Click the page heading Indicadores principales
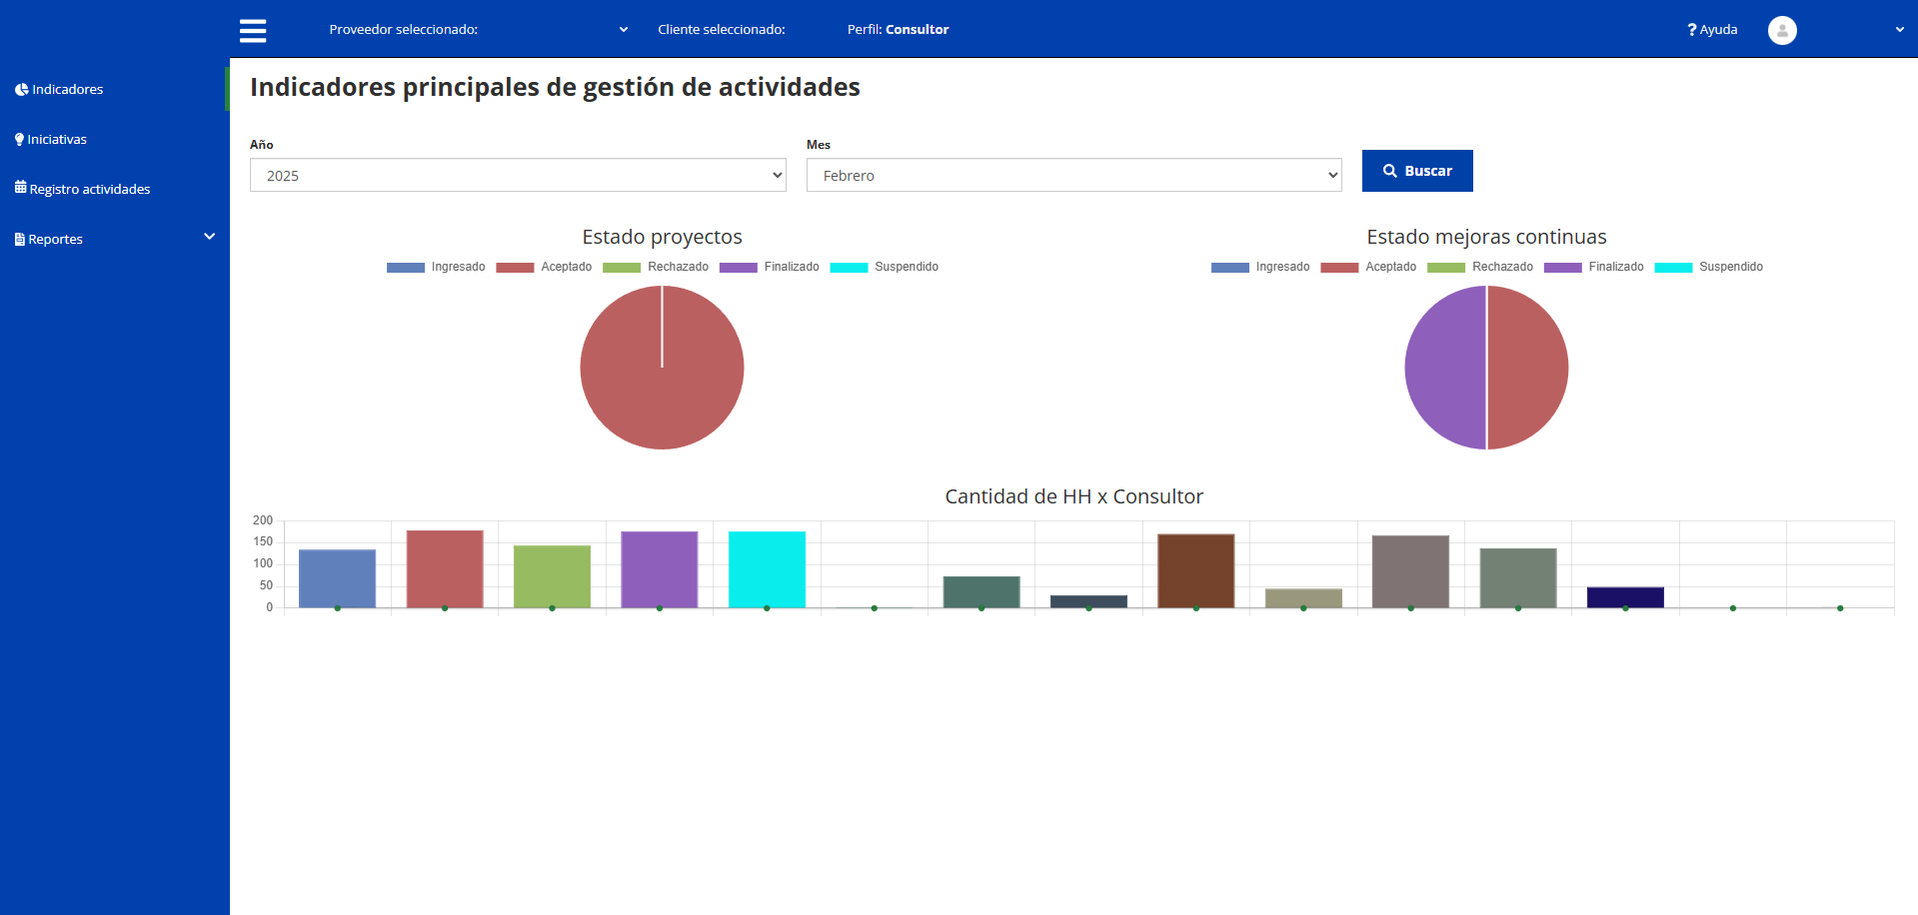This screenshot has height=915, width=1918. (x=555, y=87)
